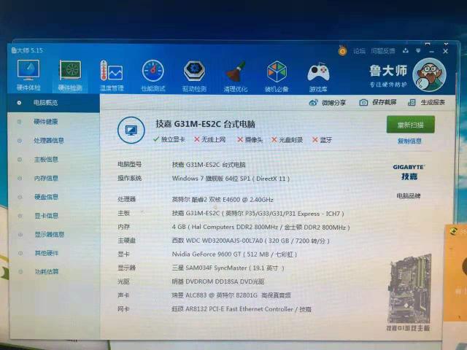
Task: Select 电脑概览 in sidebar
Action: pos(53,103)
